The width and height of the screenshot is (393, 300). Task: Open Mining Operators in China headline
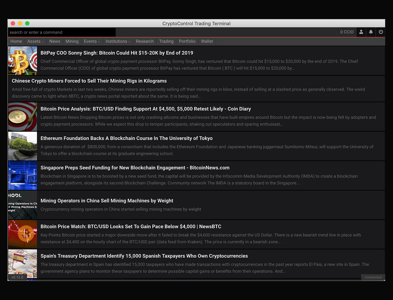click(x=107, y=201)
